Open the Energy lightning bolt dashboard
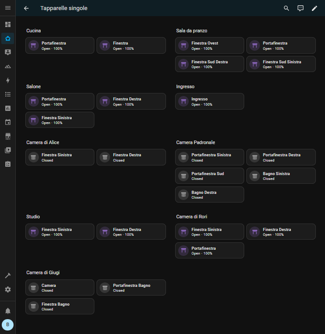The height and width of the screenshot is (334, 325). click(7, 80)
